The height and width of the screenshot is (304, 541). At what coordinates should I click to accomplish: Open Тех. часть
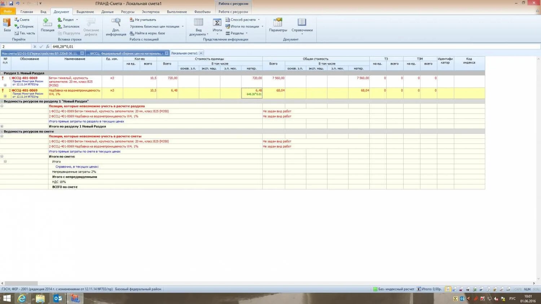click(25, 33)
